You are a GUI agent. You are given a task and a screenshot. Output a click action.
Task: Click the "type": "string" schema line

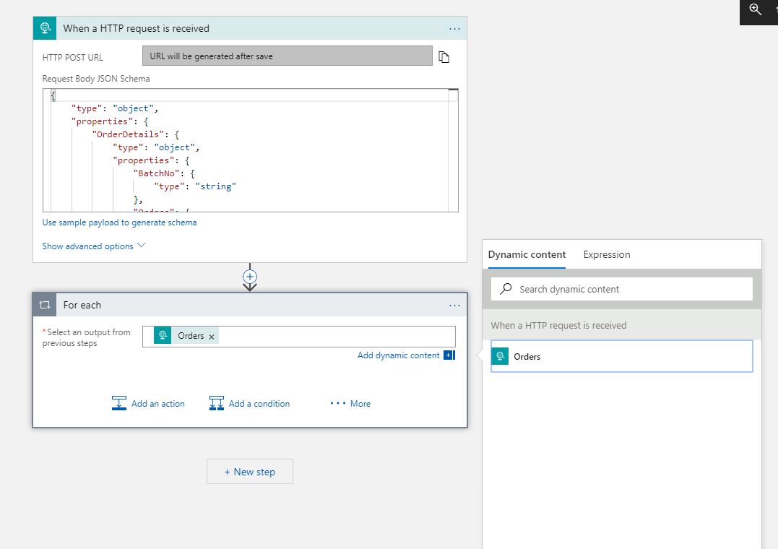pyautogui.click(x=195, y=186)
